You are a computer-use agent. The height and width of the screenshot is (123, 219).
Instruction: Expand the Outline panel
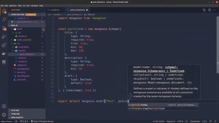pyautogui.click(x=27, y=110)
